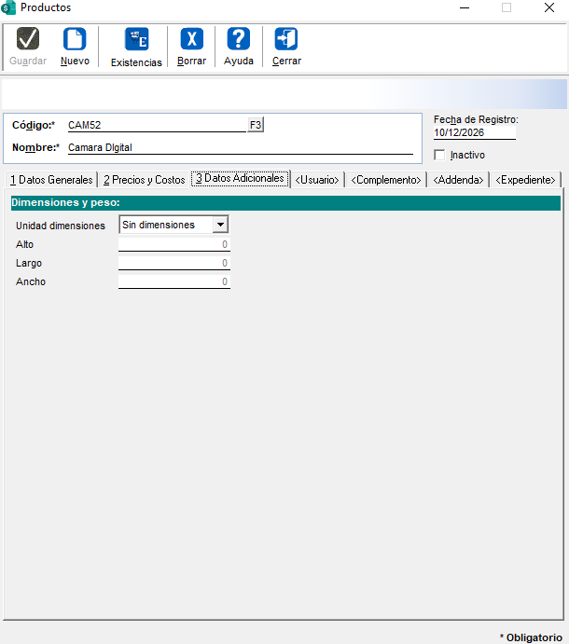Click the Fecha de Registro date field
This screenshot has height=644, width=569.
point(475,132)
